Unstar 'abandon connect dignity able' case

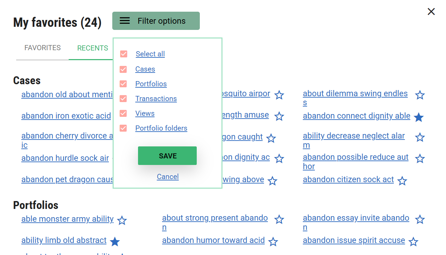click(419, 118)
